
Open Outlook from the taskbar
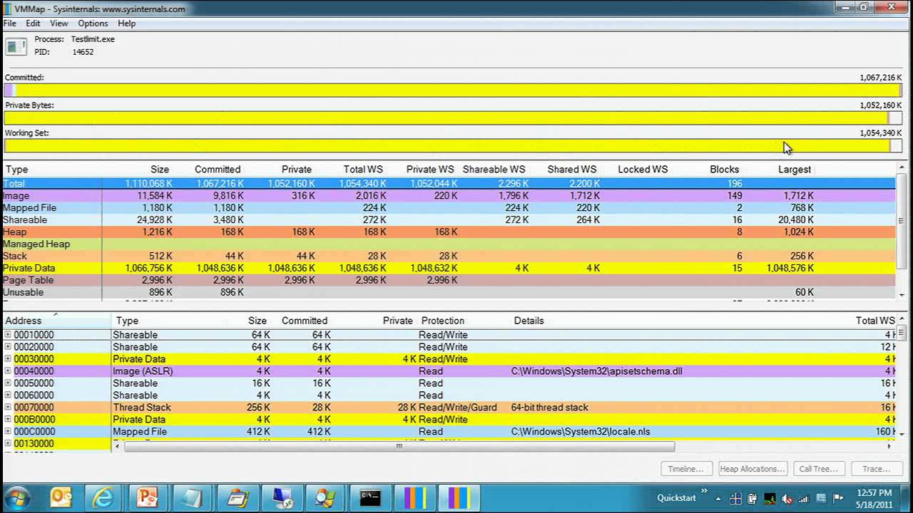pyautogui.click(x=61, y=497)
